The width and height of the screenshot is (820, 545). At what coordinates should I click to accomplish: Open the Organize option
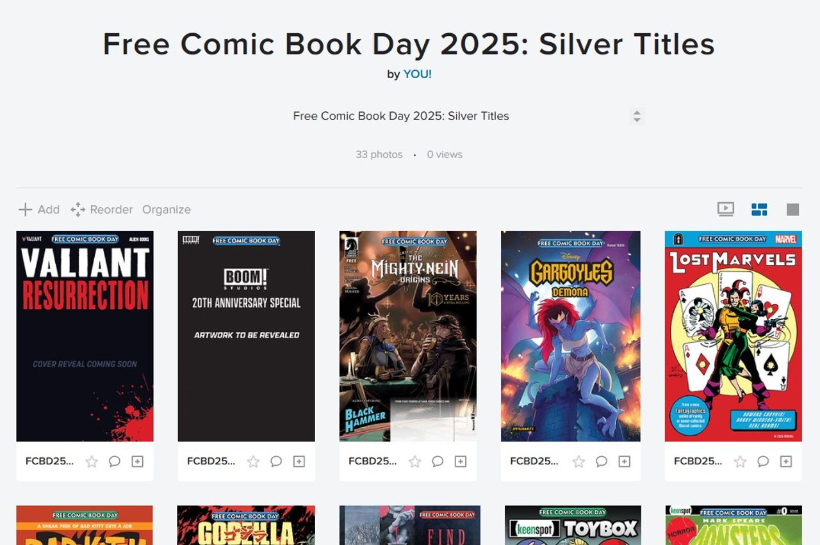coord(167,209)
